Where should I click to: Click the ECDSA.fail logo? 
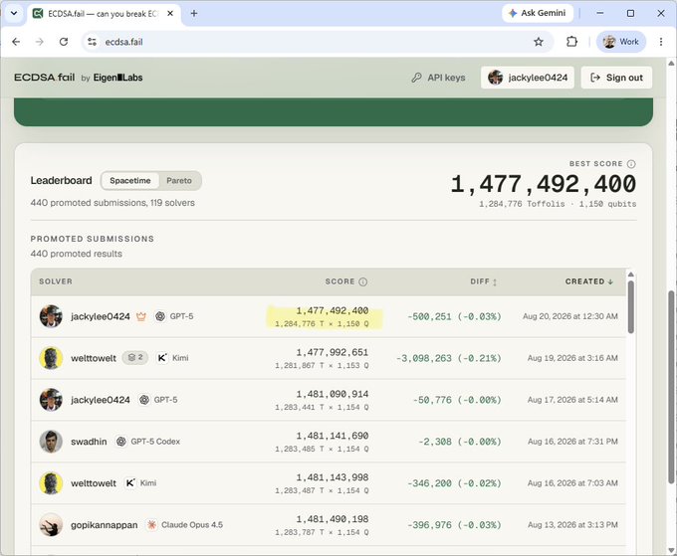[x=44, y=78]
